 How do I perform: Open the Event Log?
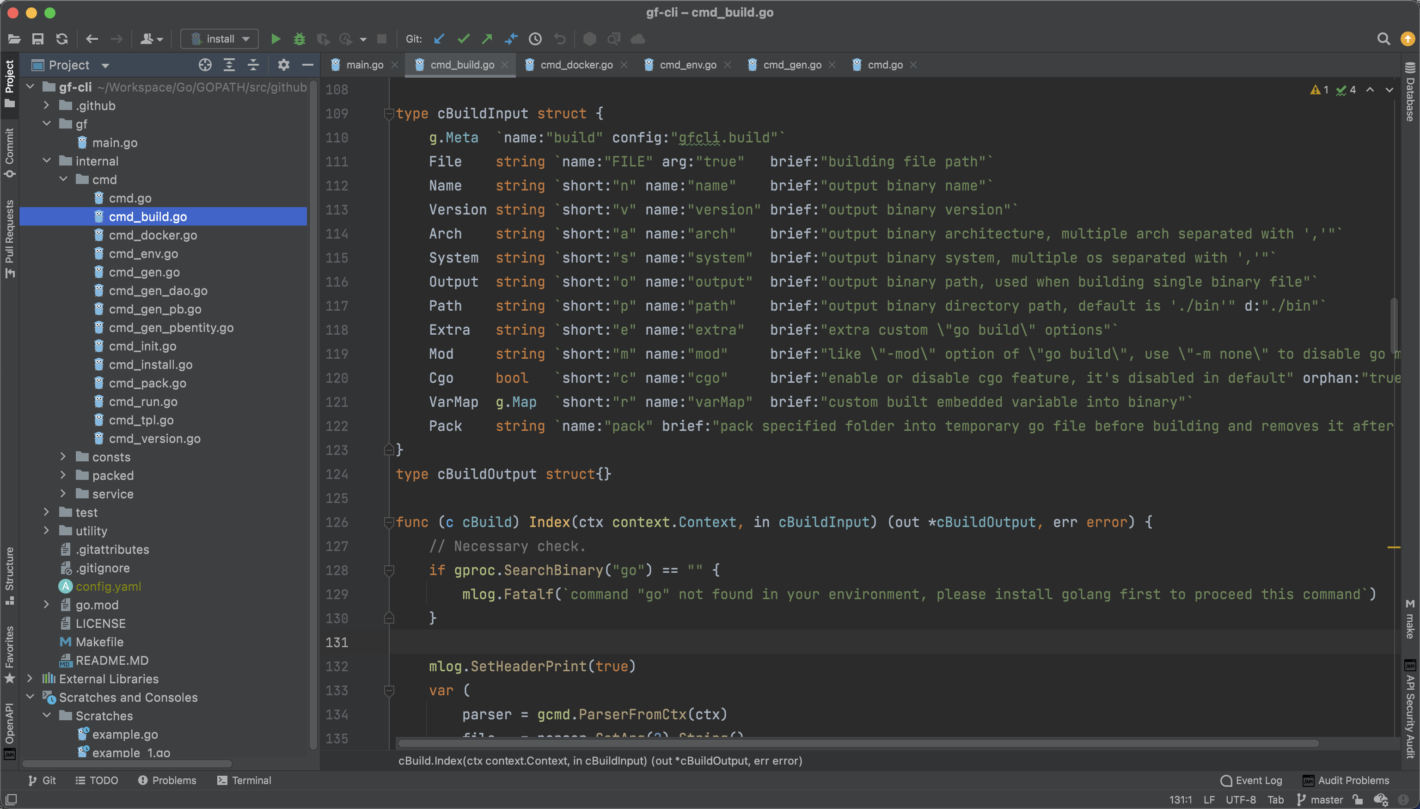(x=1252, y=780)
